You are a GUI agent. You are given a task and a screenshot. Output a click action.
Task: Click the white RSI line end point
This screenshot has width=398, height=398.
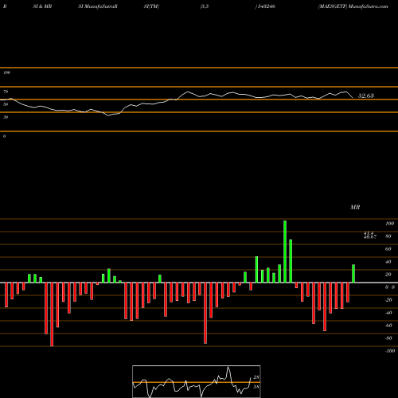[x=353, y=98]
